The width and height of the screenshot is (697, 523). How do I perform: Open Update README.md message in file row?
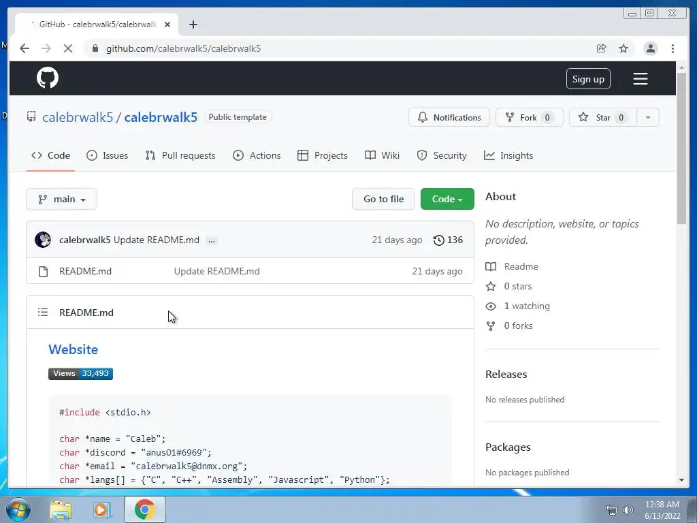[217, 271]
